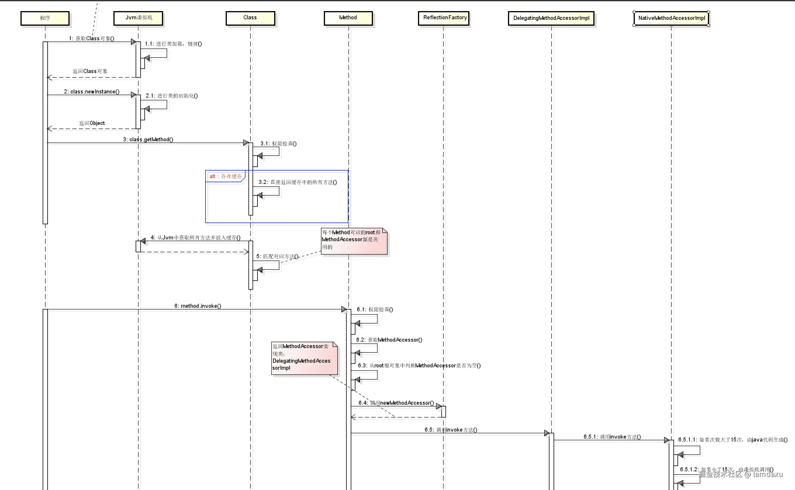Click note about returned MethodAccessor implementation class
The image size is (795, 490).
tap(304, 358)
